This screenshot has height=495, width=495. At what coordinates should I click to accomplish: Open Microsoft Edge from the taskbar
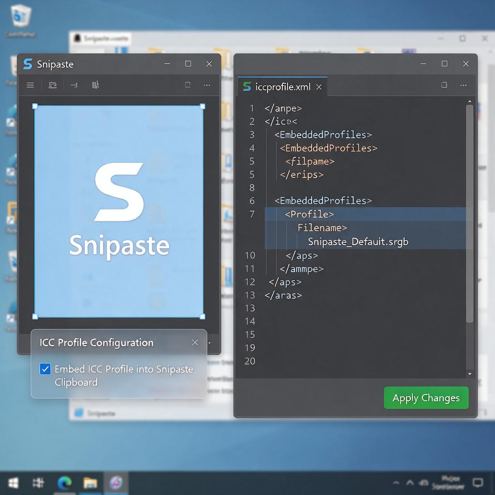[64, 483]
